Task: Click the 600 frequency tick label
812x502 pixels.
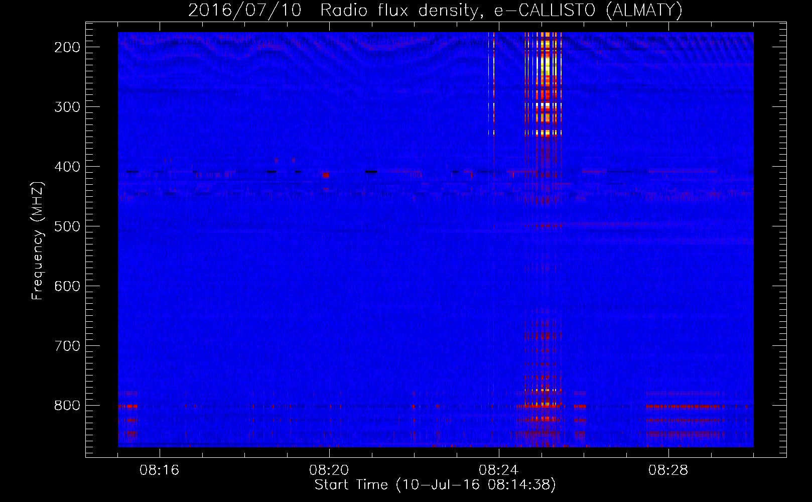Action: coord(67,286)
